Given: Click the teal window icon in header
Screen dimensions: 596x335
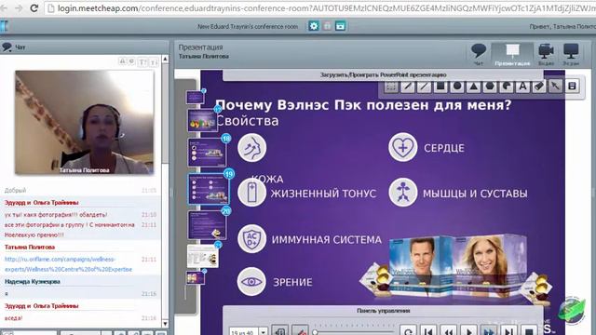Looking at the screenshot, I should 340,26.
